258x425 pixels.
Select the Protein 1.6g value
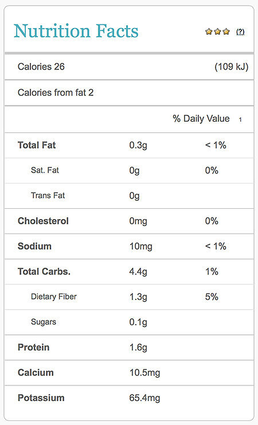(138, 348)
